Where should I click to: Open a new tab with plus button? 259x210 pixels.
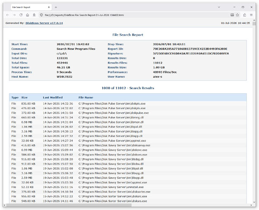[x=56, y=7]
